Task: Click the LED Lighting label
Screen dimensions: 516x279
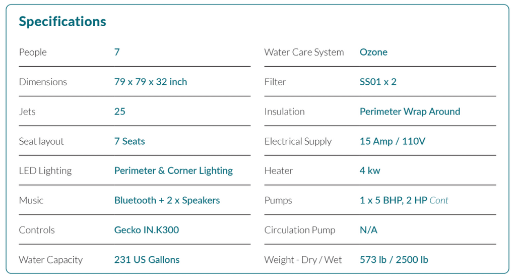Action: point(45,171)
